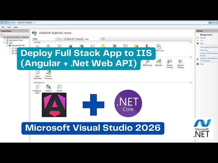This screenshot has height=163, width=218.
Task: Select DESKTOP-BQ0E54C server tree node
Action: (x=17, y=38)
